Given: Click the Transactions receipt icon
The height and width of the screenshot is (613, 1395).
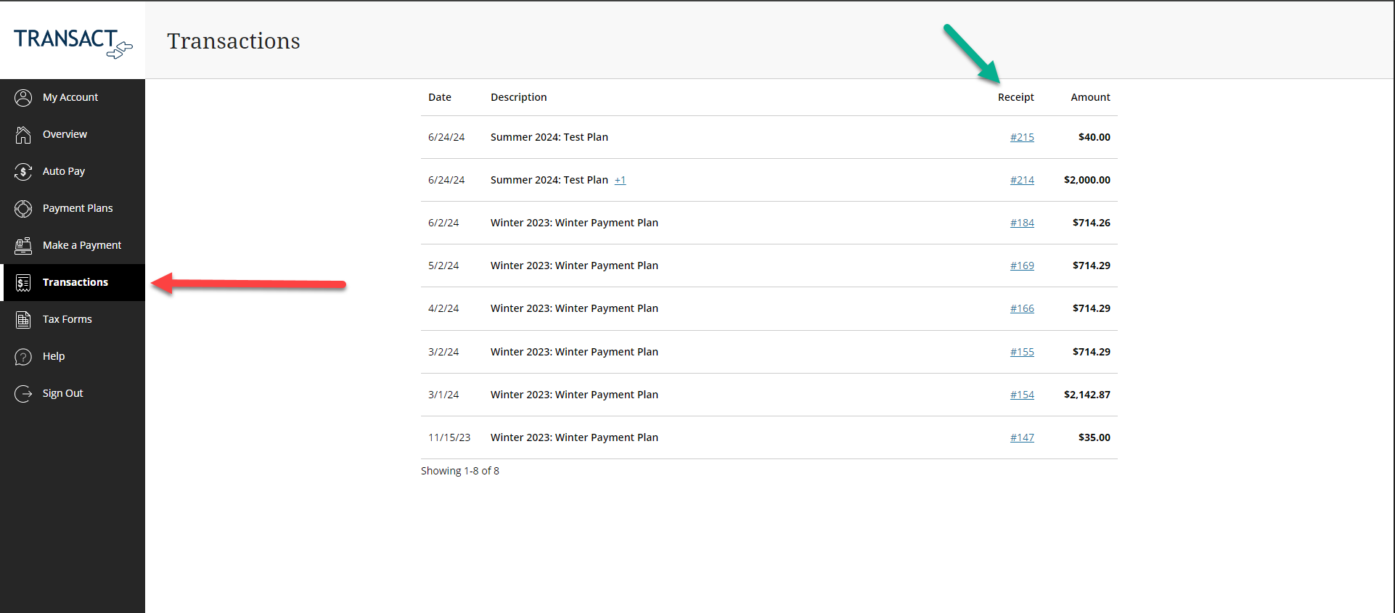Looking at the screenshot, I should point(23,282).
